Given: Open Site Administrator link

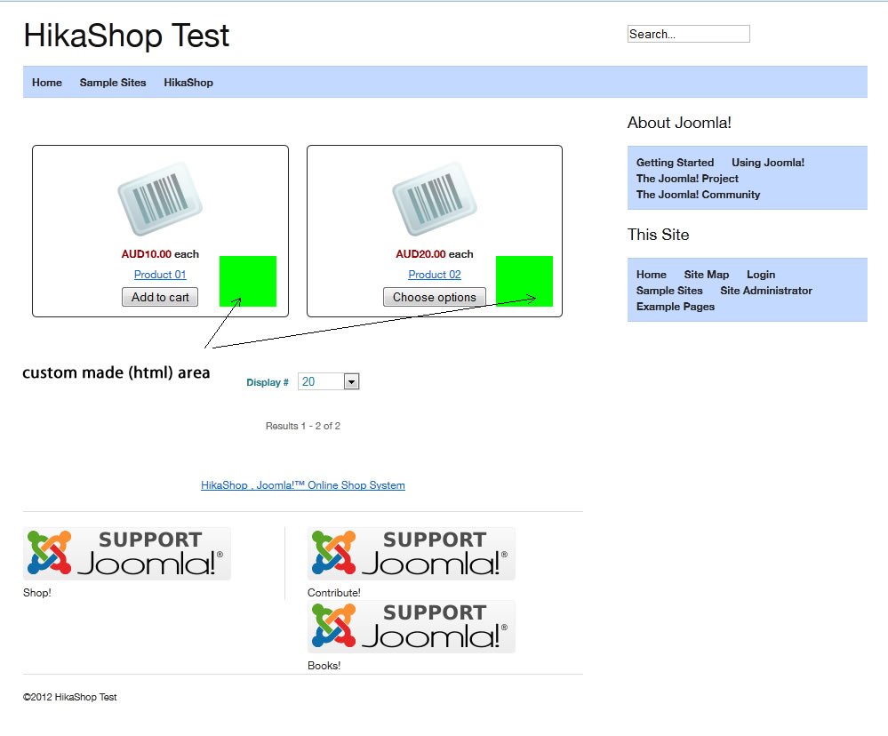Looking at the screenshot, I should (766, 291).
